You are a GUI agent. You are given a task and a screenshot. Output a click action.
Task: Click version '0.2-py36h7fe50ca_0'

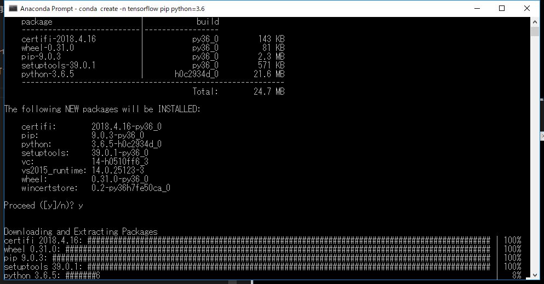pyautogui.click(x=131, y=188)
